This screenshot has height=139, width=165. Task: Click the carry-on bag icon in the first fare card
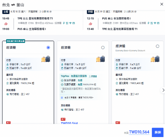point(7,64)
